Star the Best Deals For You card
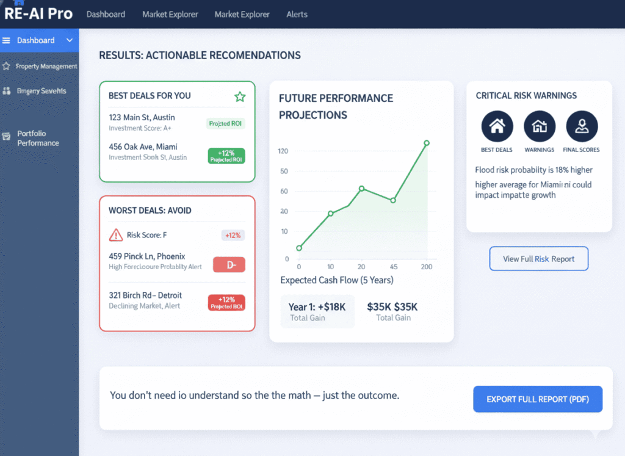The width and height of the screenshot is (625, 456). pos(239,96)
